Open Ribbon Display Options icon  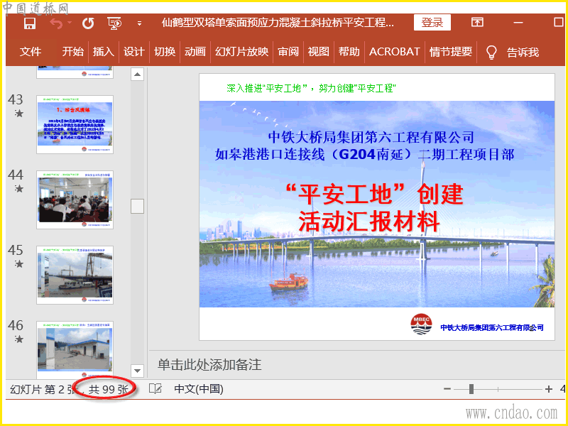click(x=477, y=23)
